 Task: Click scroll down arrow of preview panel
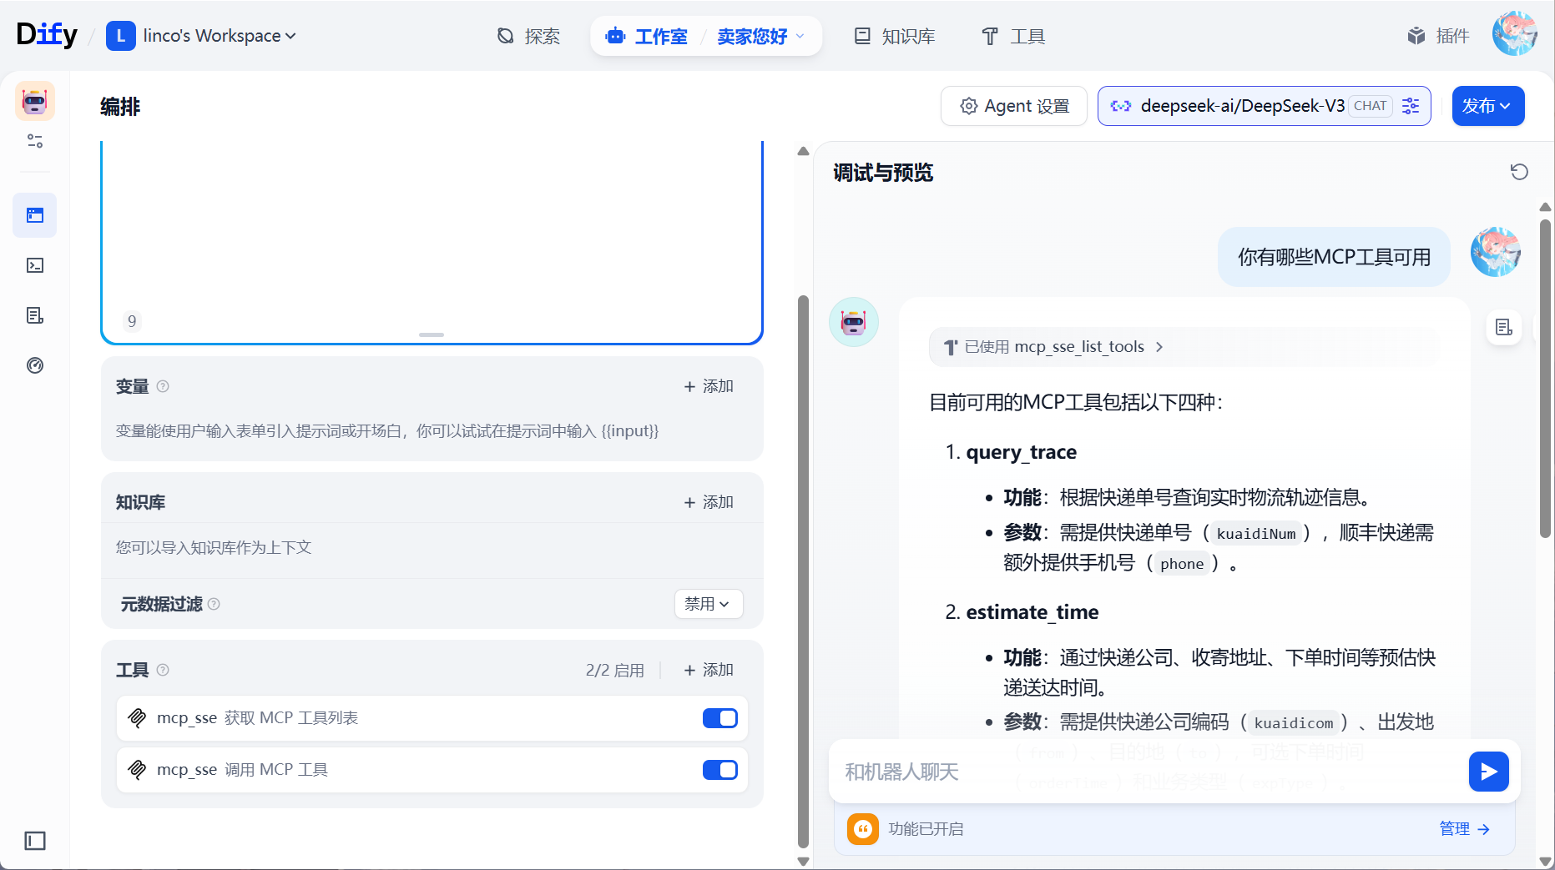1545,862
